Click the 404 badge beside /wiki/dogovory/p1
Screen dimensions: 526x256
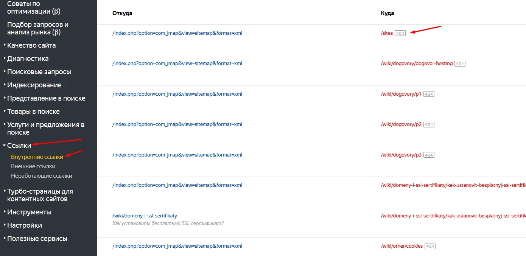[x=429, y=94]
